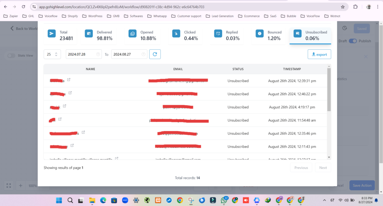Clear the start date with its circle icon
The height and width of the screenshot is (206, 383).
[98, 54]
